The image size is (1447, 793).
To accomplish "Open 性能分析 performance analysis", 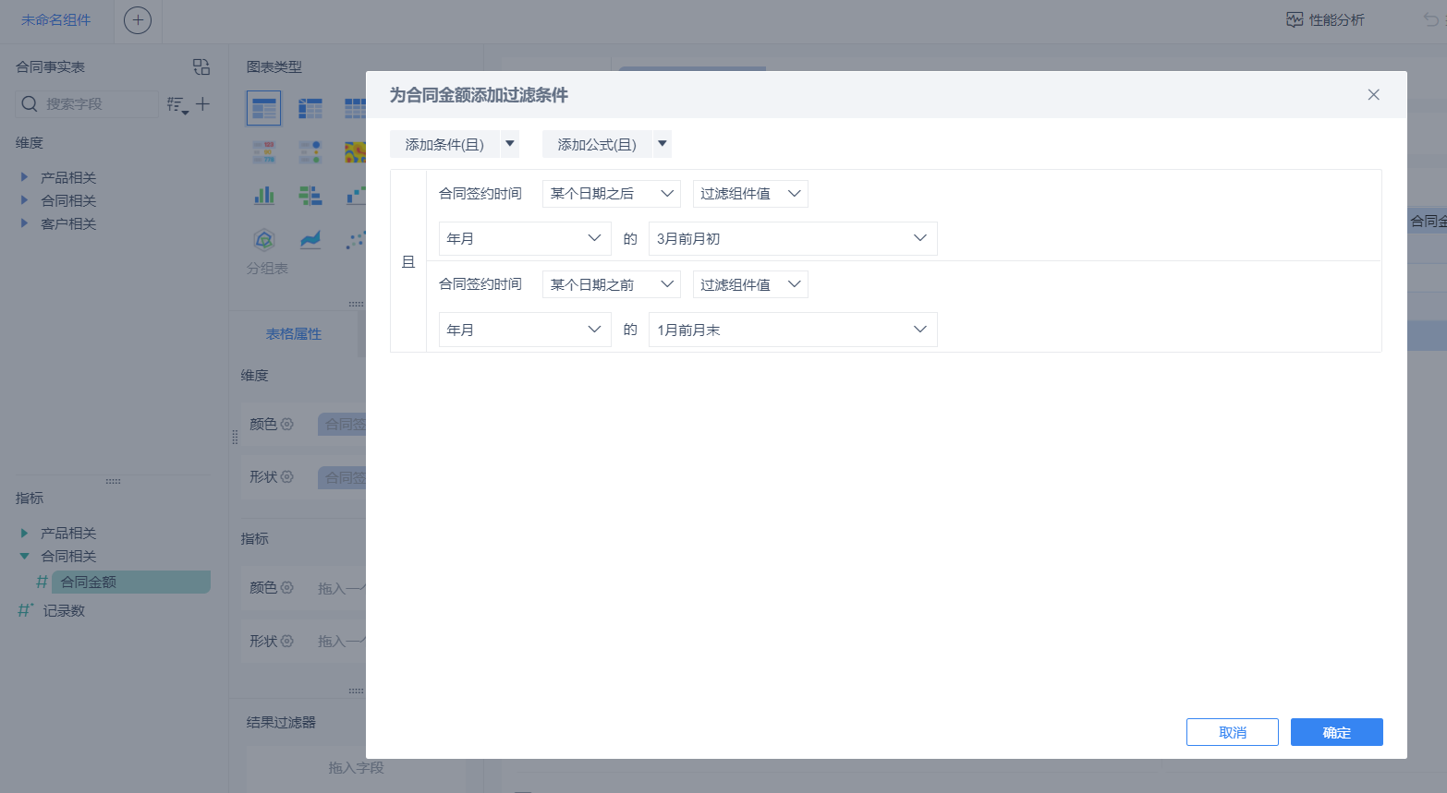I will pos(1326,20).
